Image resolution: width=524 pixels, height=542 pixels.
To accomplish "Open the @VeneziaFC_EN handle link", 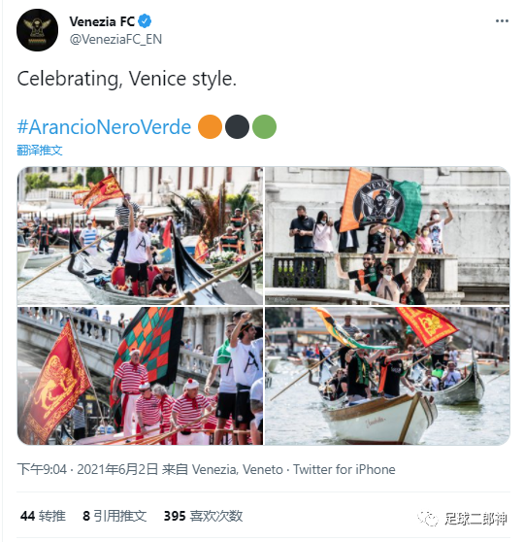I will click(x=115, y=40).
